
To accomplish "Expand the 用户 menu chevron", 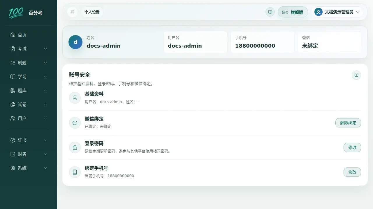I will tap(45, 118).
